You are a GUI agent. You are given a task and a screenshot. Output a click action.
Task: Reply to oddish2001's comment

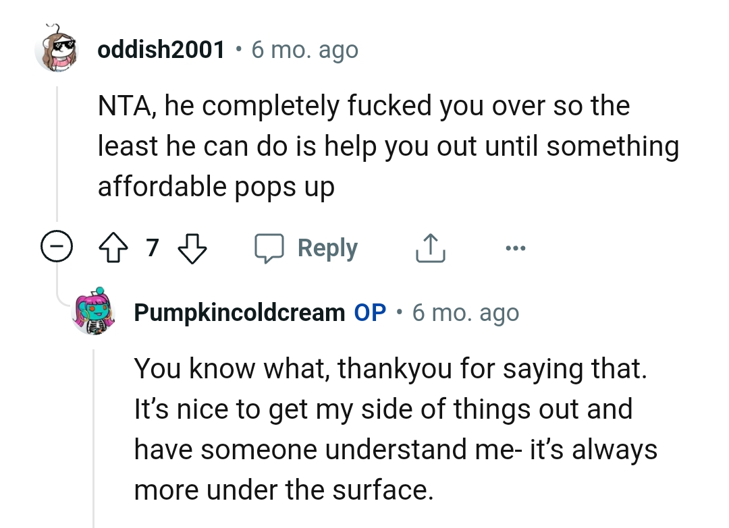click(328, 247)
